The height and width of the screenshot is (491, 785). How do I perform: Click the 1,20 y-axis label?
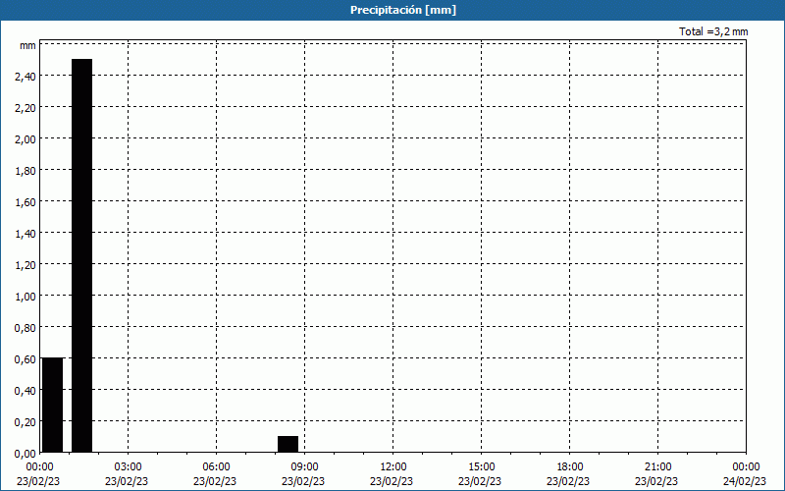click(26, 265)
